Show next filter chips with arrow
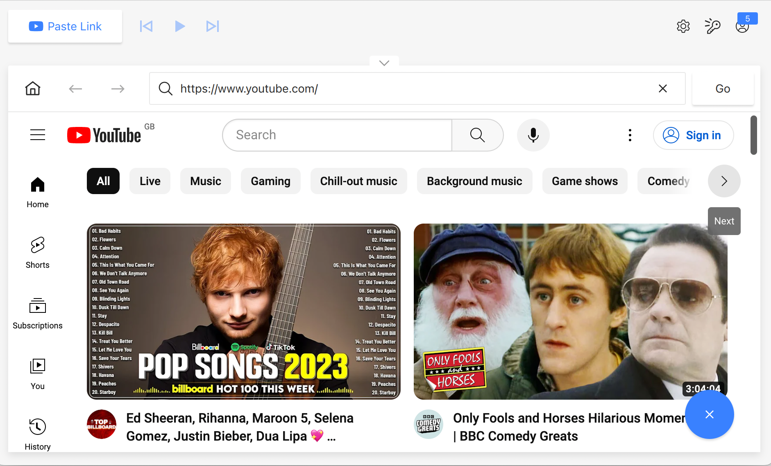Image resolution: width=771 pixels, height=466 pixels. [x=724, y=181]
